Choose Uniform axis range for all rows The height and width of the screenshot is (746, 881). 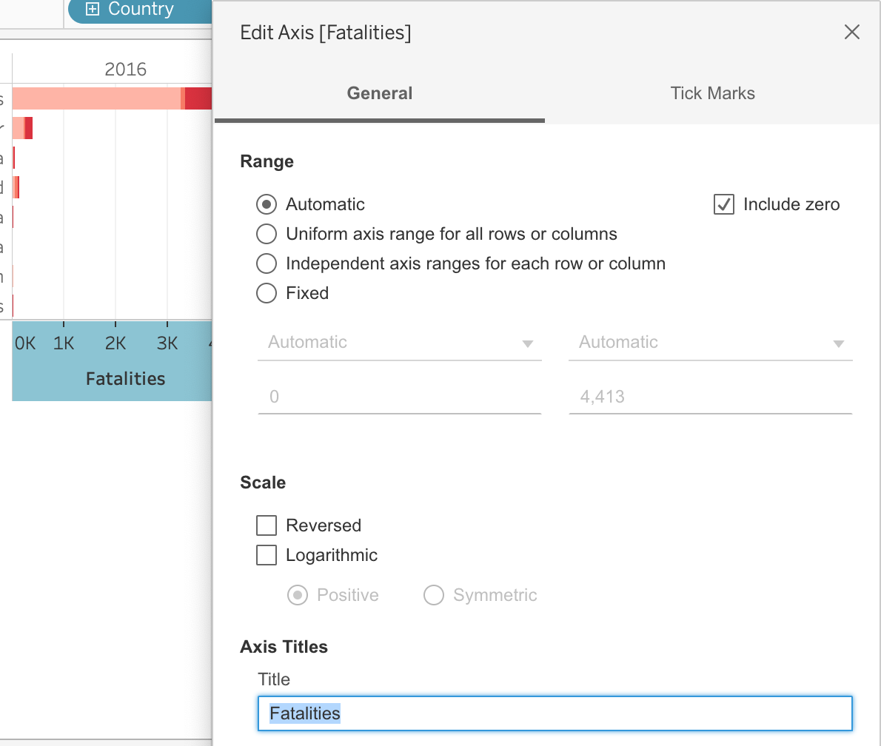click(267, 234)
